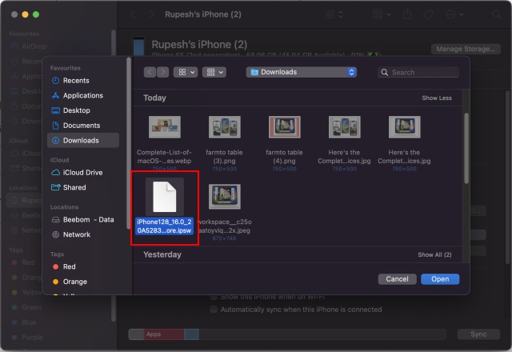This screenshot has width=512, height=352.
Task: Click the Downloads arrow icon in dialog
Action: point(55,141)
